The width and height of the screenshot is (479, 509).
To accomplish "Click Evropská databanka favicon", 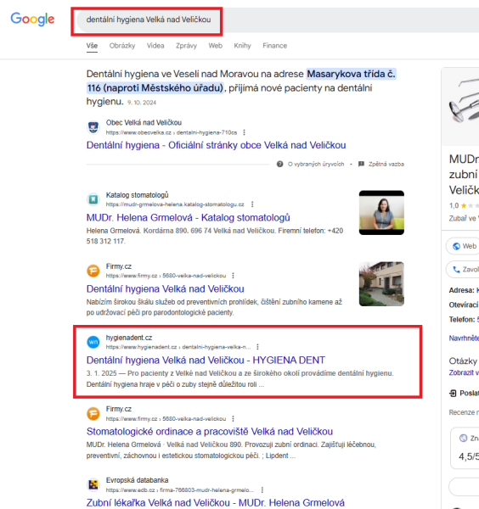I will tap(93, 484).
